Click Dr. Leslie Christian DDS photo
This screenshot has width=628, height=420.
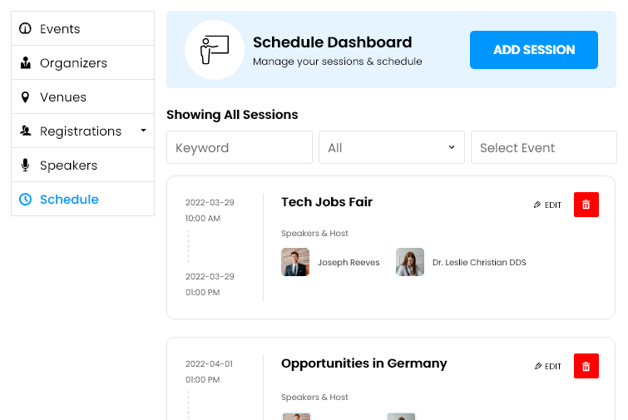click(410, 262)
